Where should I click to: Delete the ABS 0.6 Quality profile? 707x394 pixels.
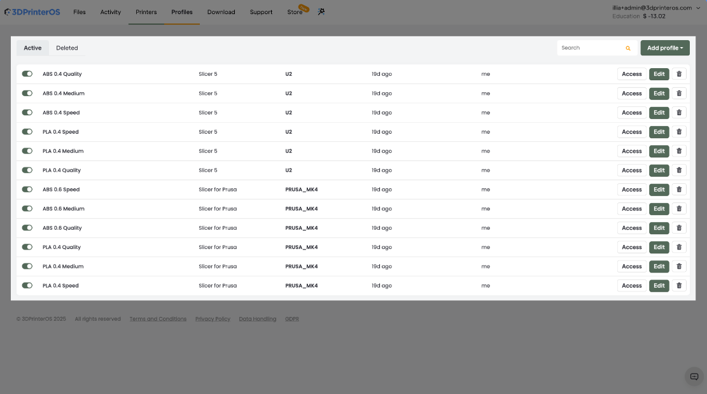click(x=678, y=228)
